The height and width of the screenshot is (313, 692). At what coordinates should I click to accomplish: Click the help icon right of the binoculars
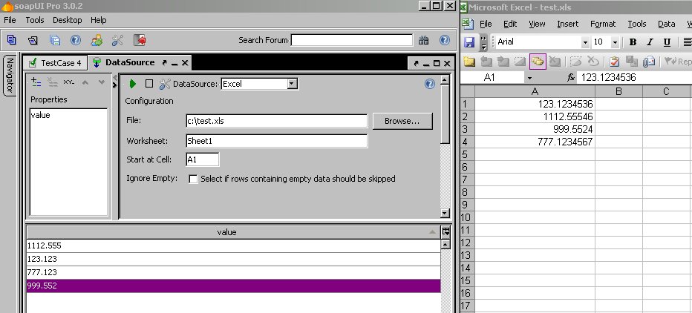[445, 40]
